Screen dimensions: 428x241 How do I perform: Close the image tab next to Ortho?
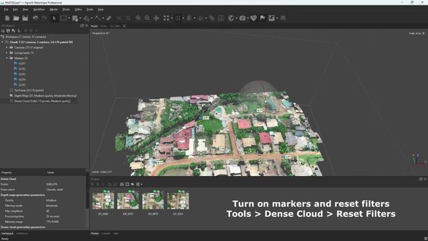coord(124,26)
